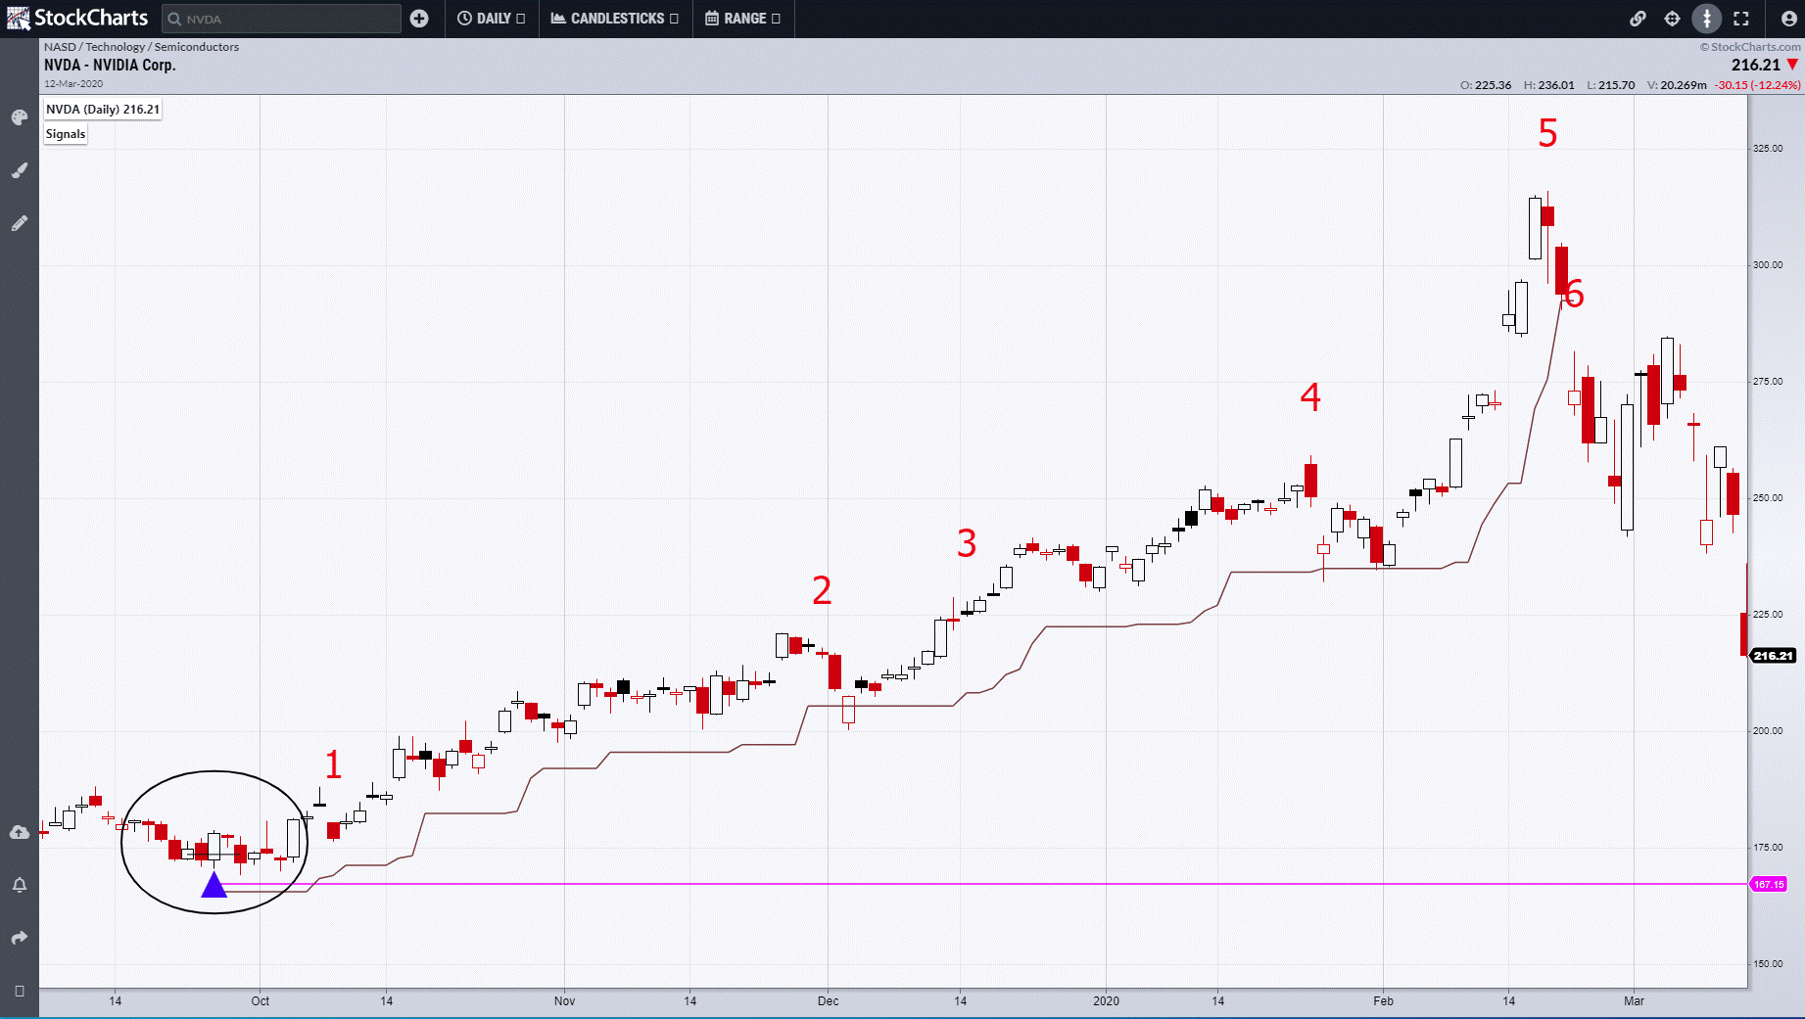Click the magenta 167.15 price line label
The width and height of the screenshot is (1805, 1019).
(1769, 884)
